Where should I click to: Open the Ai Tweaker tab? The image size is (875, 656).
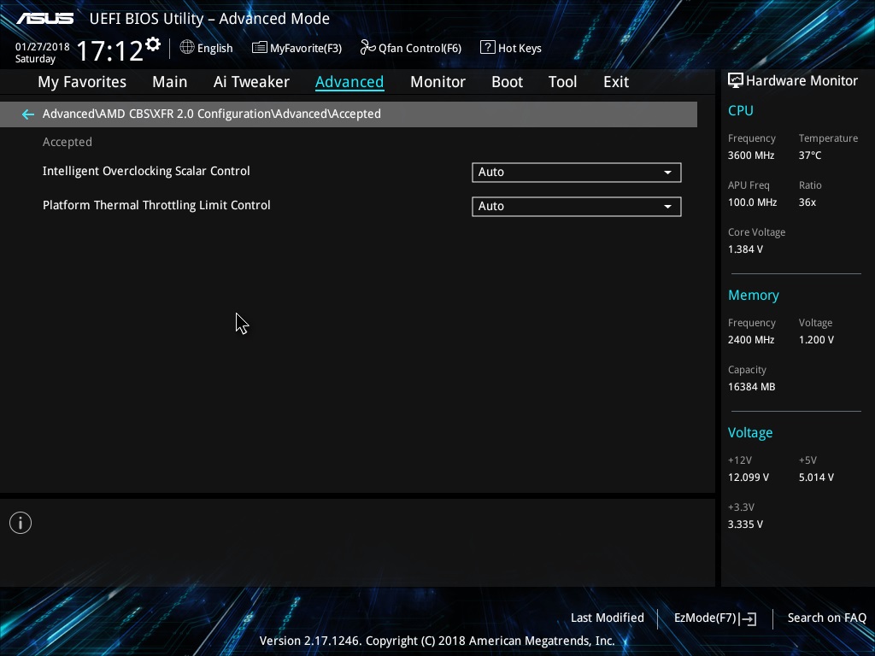coord(251,82)
